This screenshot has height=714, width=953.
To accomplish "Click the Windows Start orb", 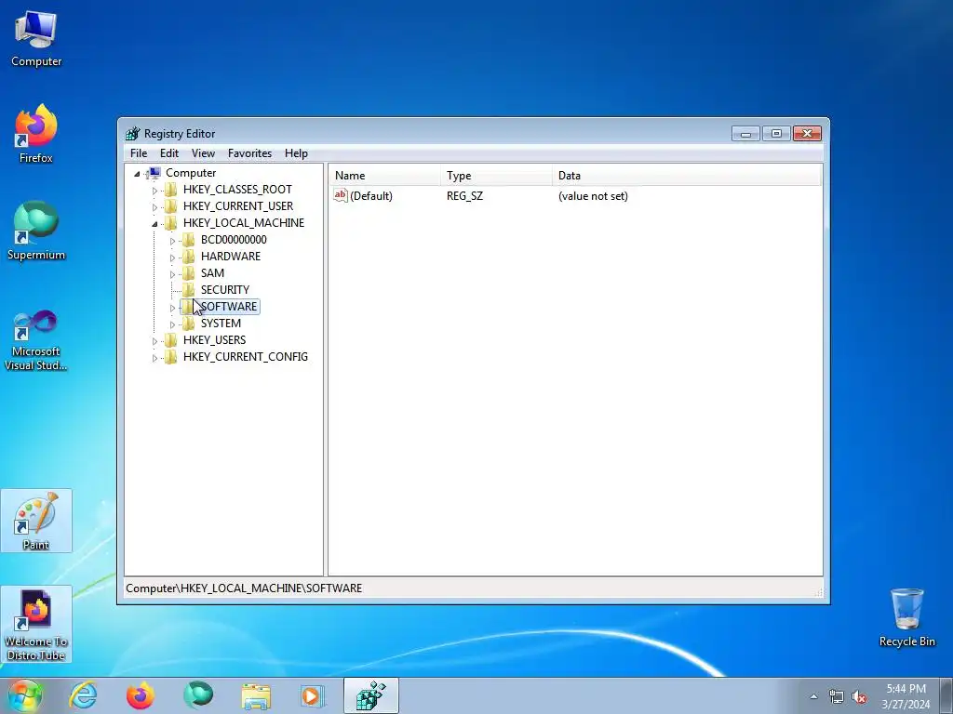I will (25, 695).
